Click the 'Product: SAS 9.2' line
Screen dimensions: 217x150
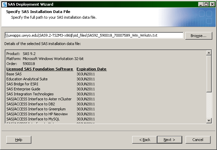21,54
